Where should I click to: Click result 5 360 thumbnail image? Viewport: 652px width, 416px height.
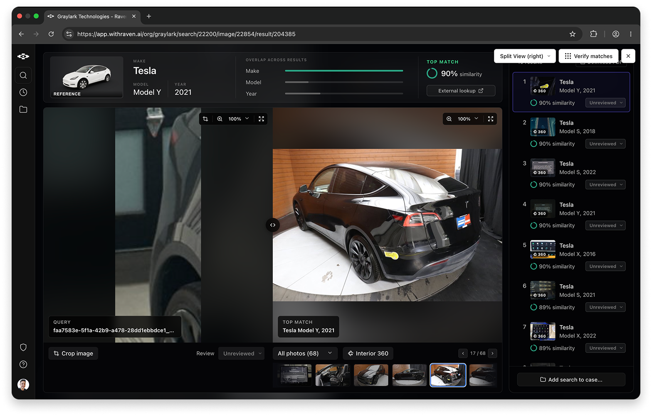(x=543, y=249)
